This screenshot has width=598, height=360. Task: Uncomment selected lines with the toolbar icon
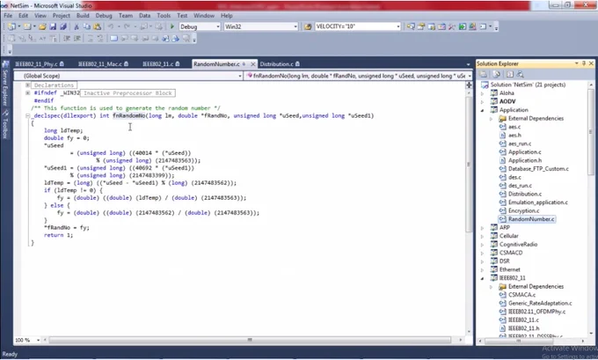click(100, 38)
